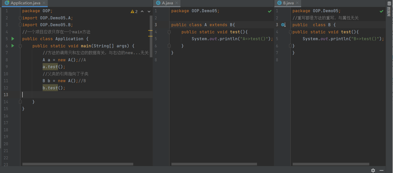Jump to previous highlighted warning with up arrow
This screenshot has height=173, width=393.
142,11
